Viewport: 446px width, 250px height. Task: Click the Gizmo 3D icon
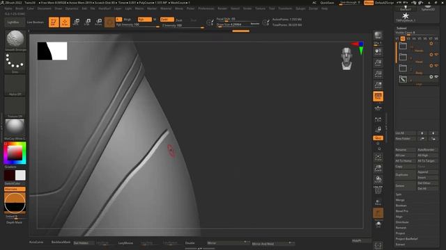click(109, 22)
